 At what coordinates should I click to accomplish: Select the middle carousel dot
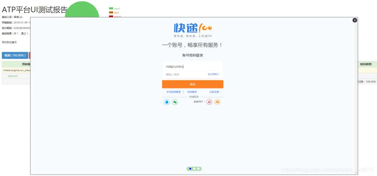(194, 169)
